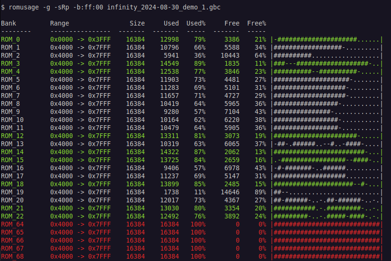Click the used value 13311
The height and width of the screenshot is (261, 391).
click(169, 136)
